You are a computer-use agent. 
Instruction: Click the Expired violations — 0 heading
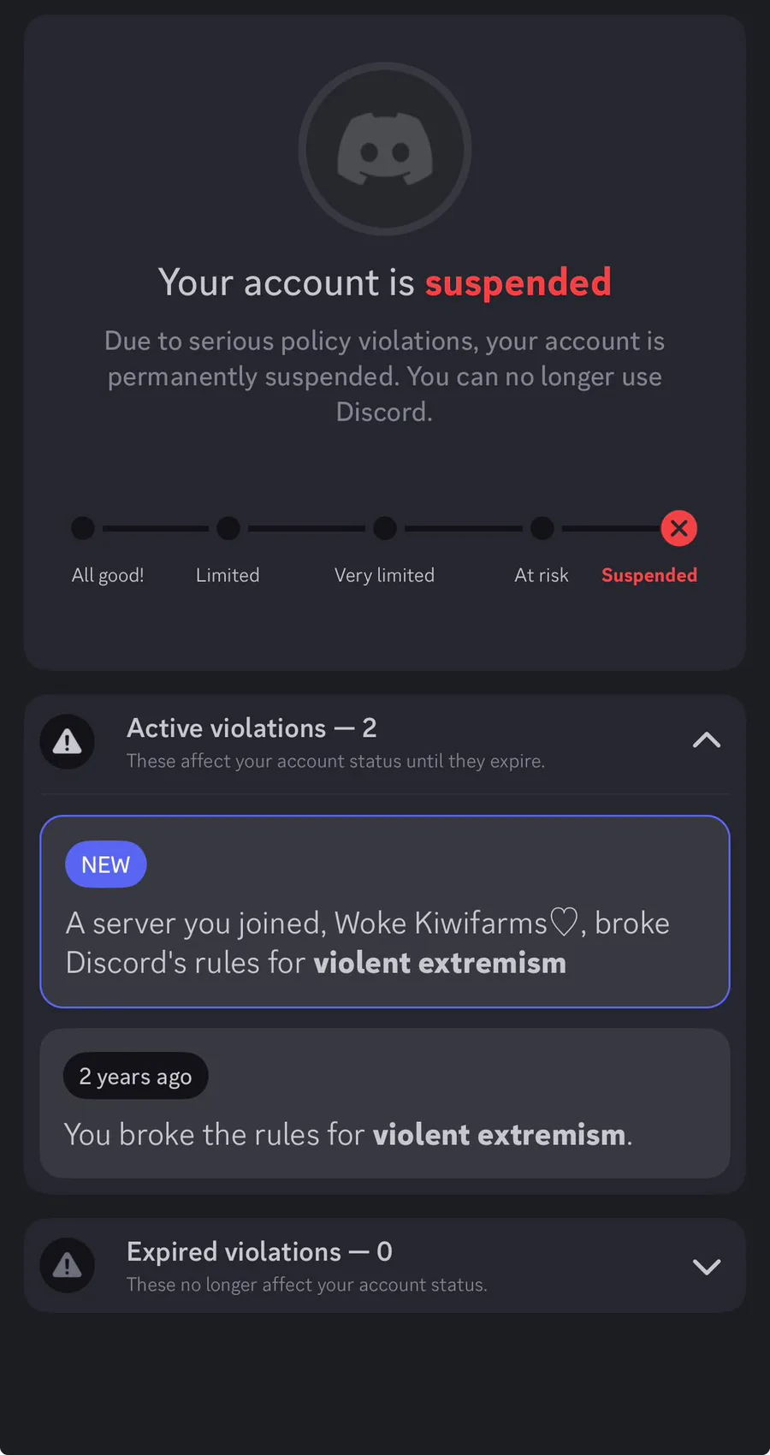pyautogui.click(x=259, y=1252)
